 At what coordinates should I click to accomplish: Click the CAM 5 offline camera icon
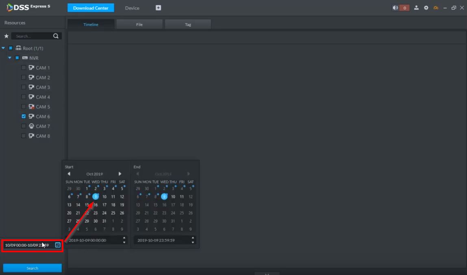pos(31,106)
